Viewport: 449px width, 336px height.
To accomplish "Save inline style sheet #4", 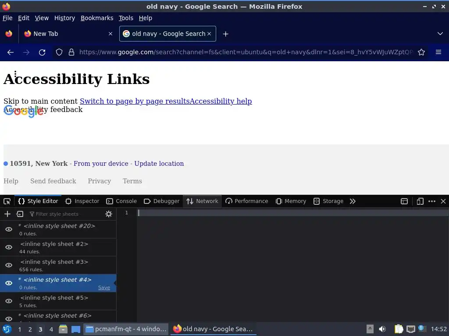I will pyautogui.click(x=104, y=288).
